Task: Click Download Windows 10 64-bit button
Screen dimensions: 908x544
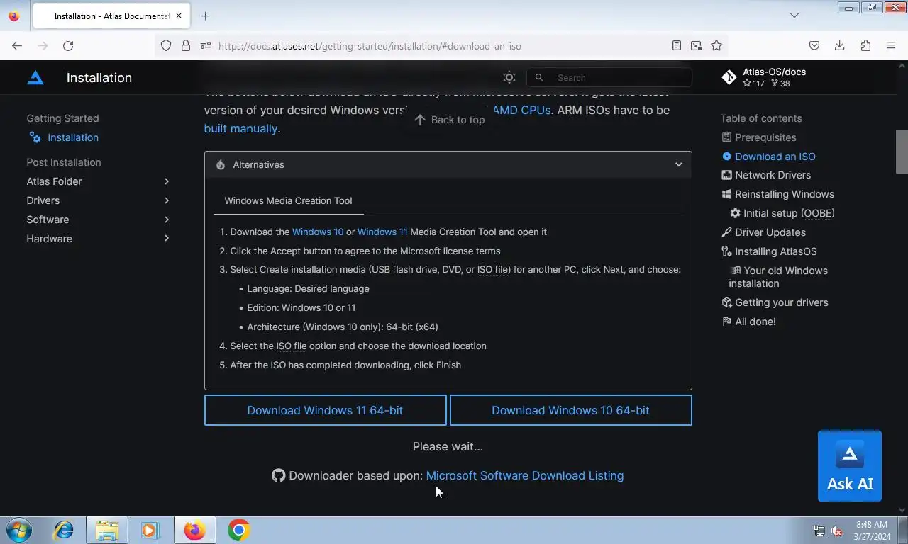Action: [570, 410]
